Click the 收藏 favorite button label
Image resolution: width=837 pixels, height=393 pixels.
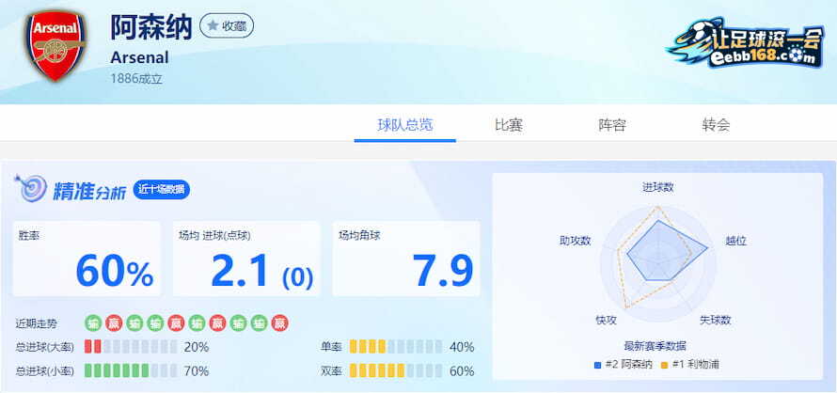point(234,26)
